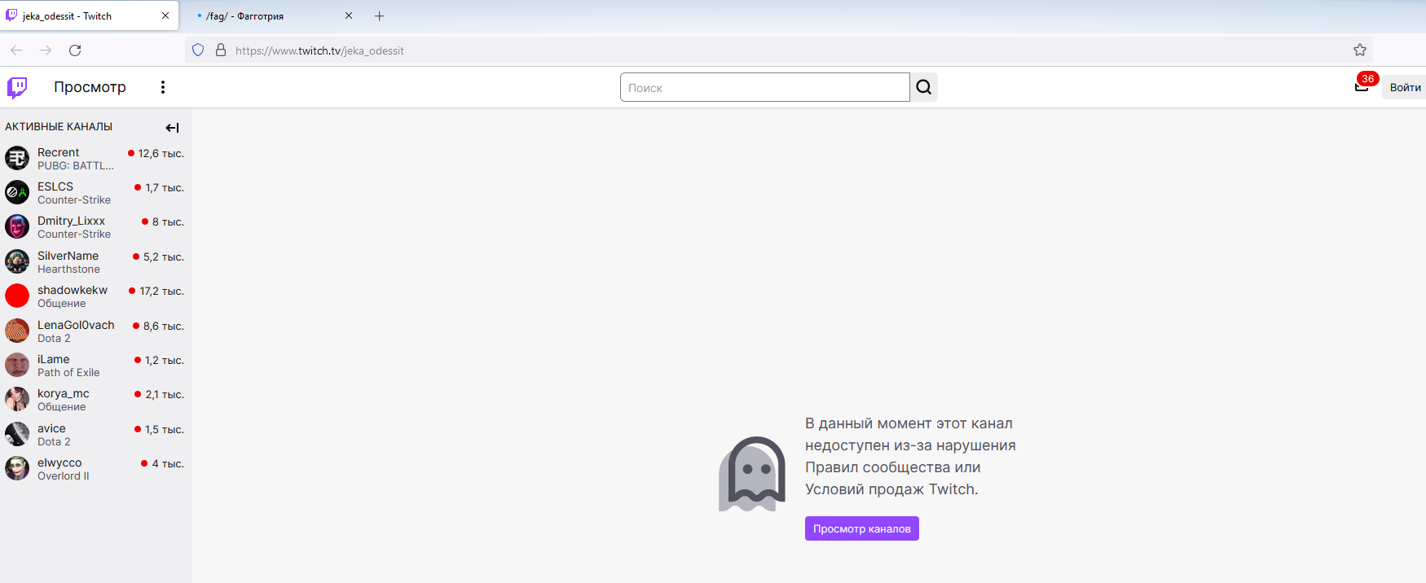Go to the korya_mc channel name
Screen dimensions: 1426x583
pos(64,393)
